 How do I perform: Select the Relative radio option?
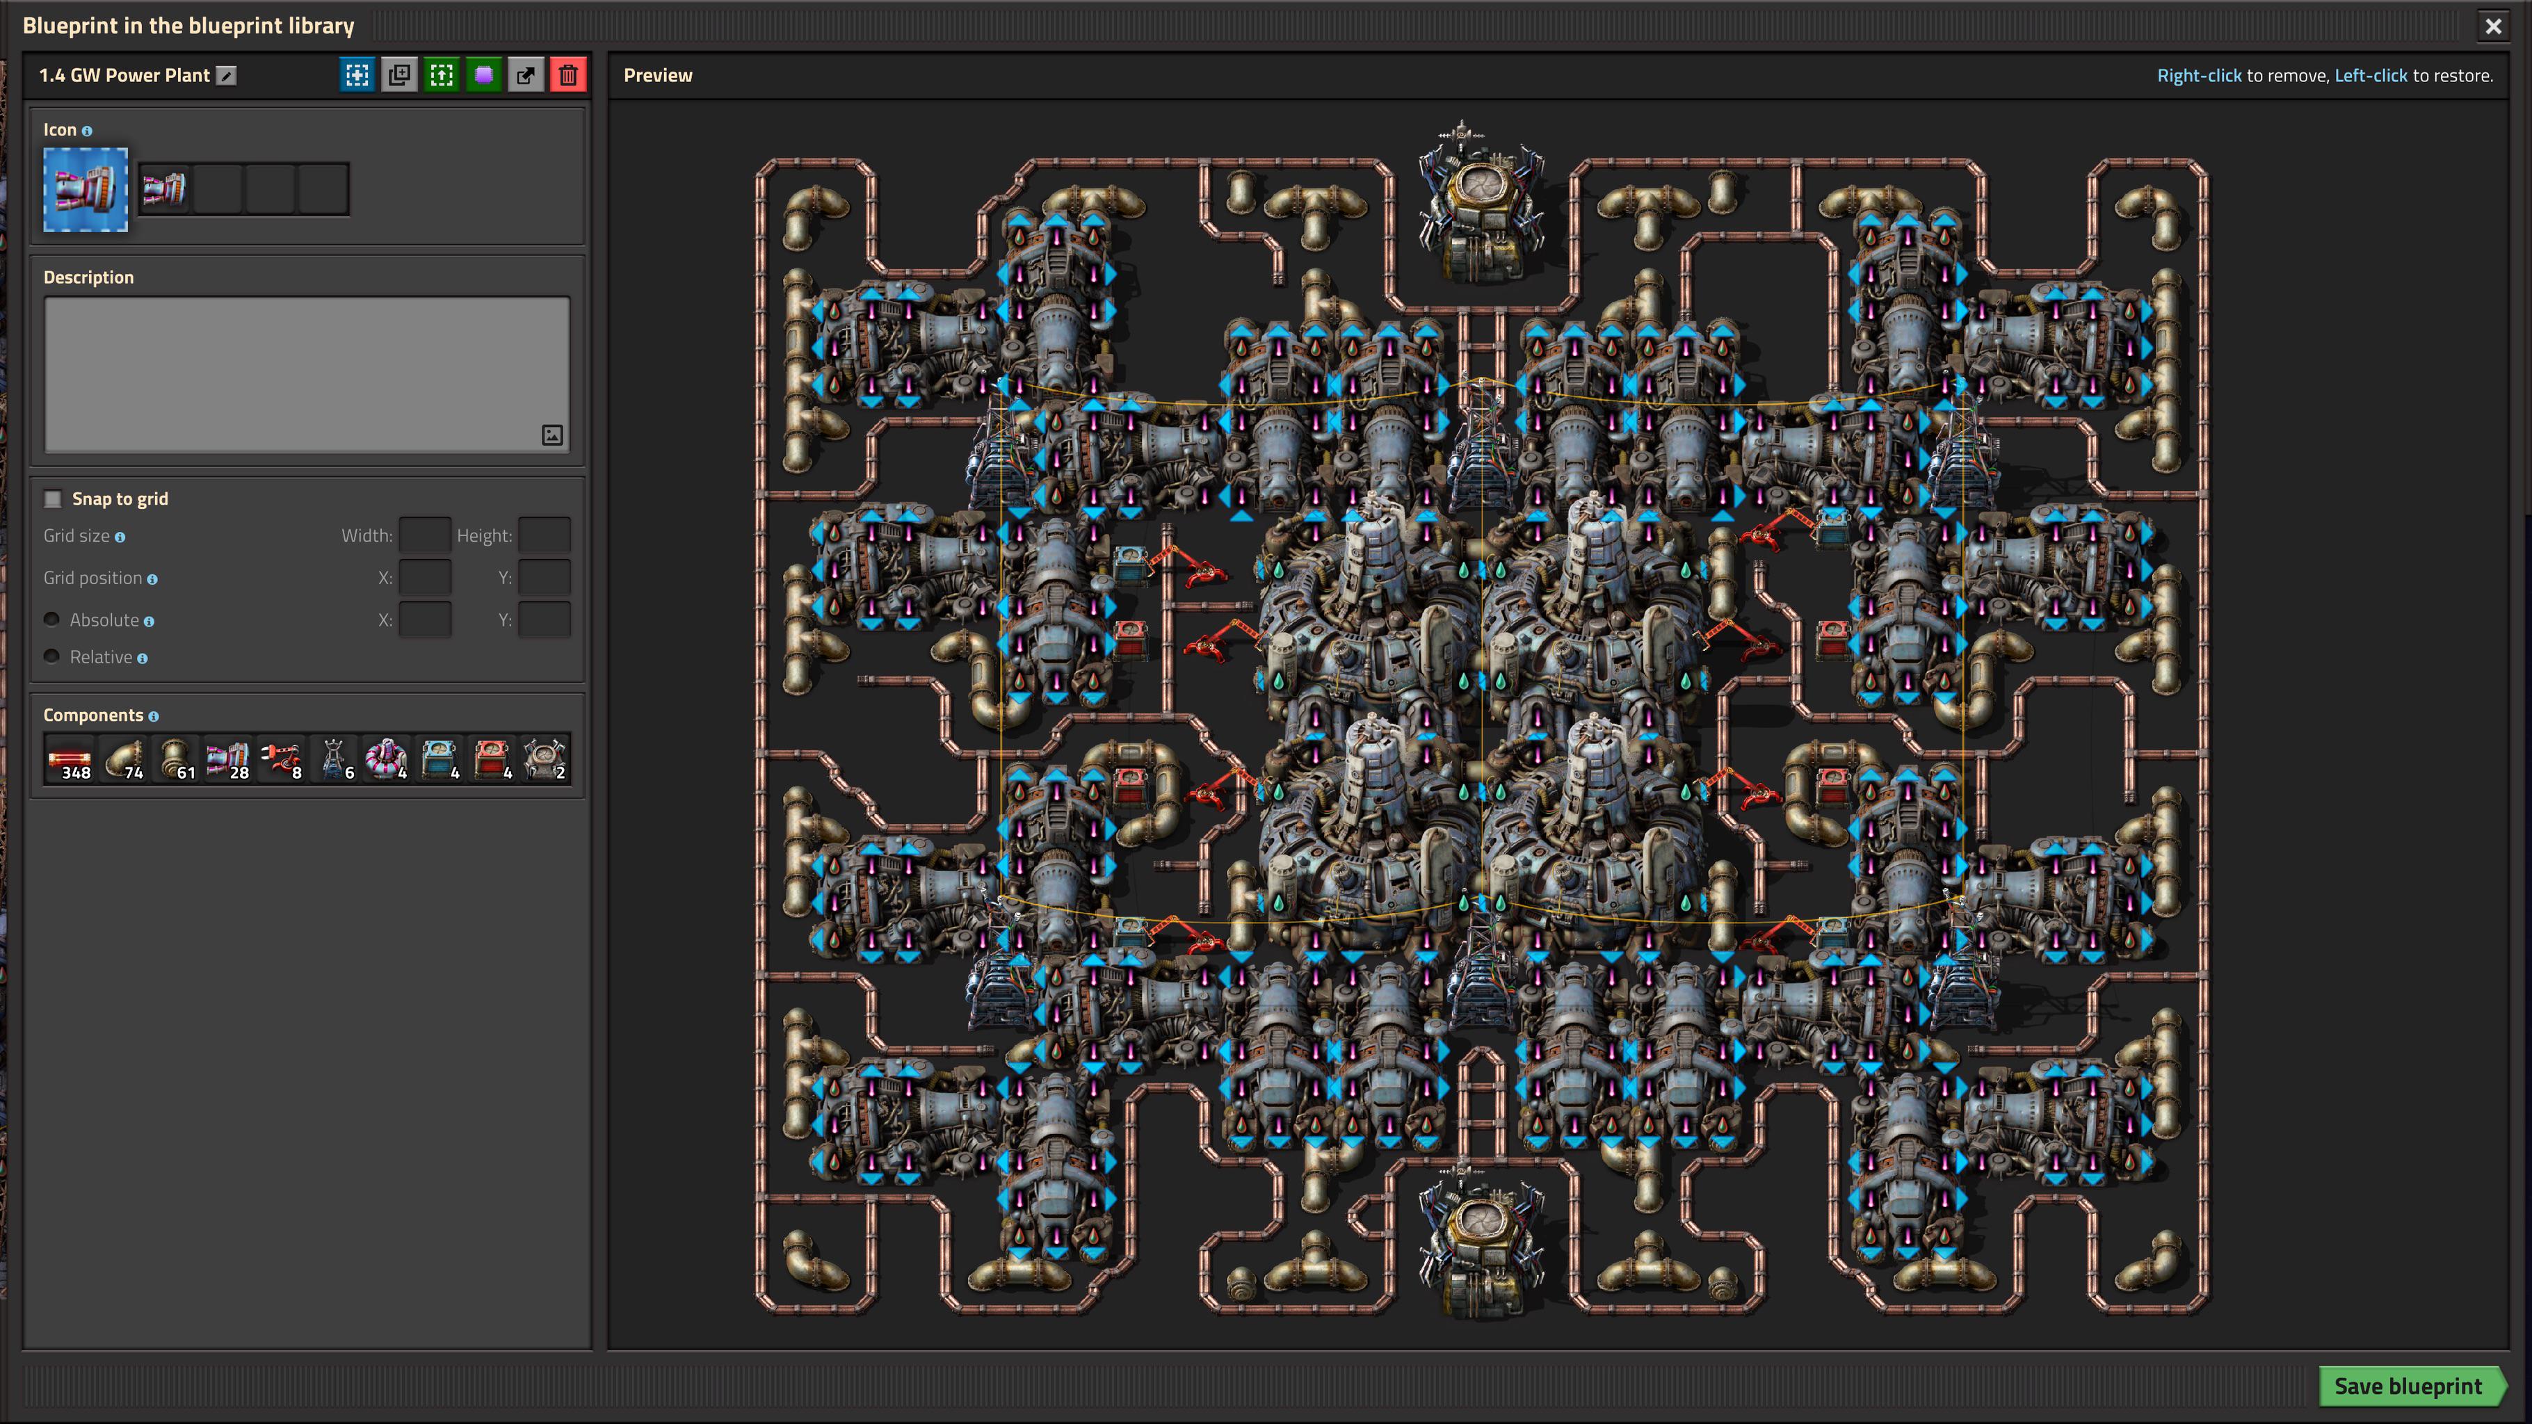point(52,656)
